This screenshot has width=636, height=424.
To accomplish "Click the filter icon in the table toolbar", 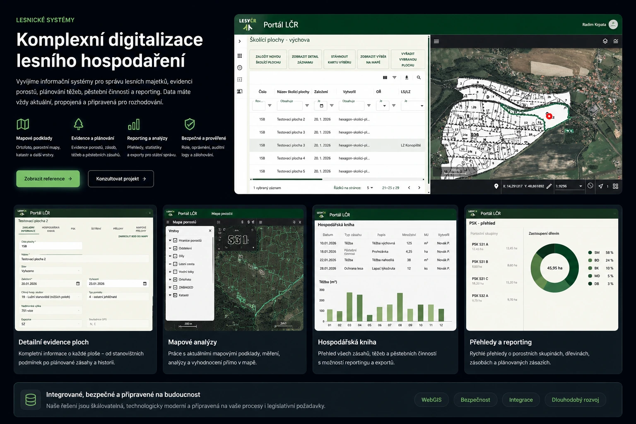I will pyautogui.click(x=395, y=77).
